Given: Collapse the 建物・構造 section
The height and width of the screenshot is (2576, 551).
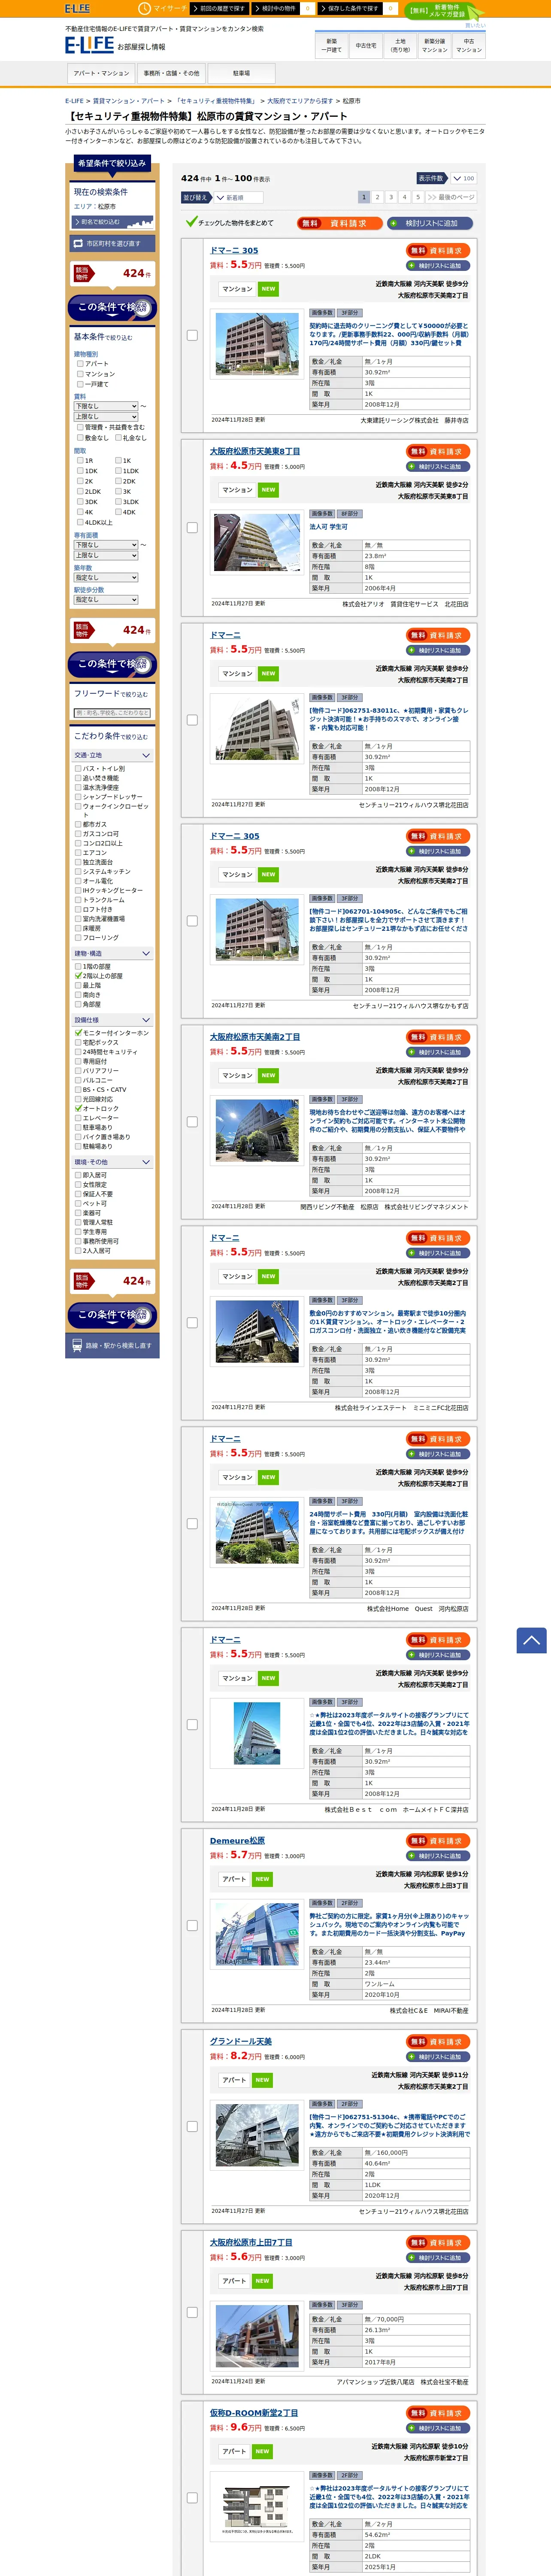Looking at the screenshot, I should click(112, 954).
